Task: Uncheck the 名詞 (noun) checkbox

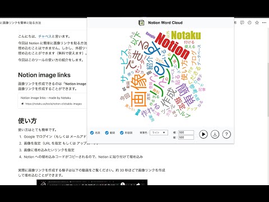Action: pyautogui.click(x=92, y=133)
